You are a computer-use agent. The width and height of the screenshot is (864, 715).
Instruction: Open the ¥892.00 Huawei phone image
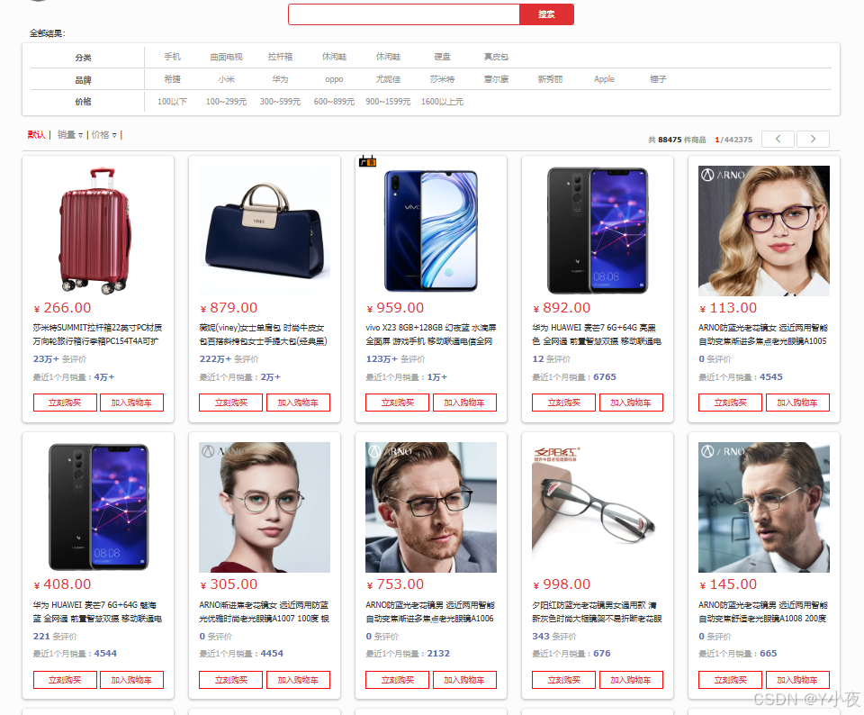tap(598, 231)
